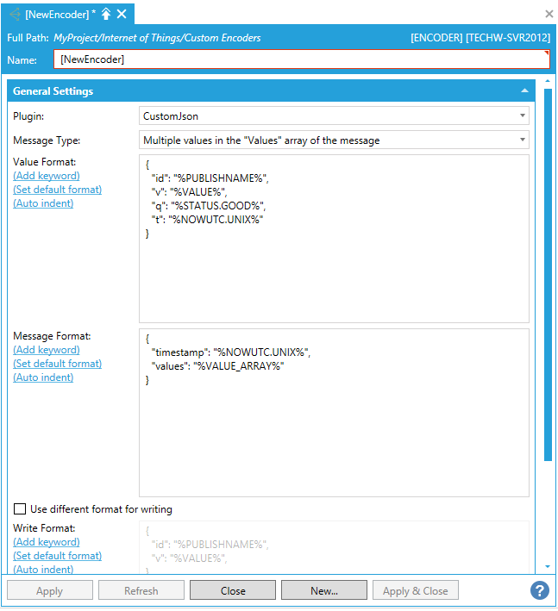The height and width of the screenshot is (611, 558).
Task: Click the New... button
Action: 324,591
